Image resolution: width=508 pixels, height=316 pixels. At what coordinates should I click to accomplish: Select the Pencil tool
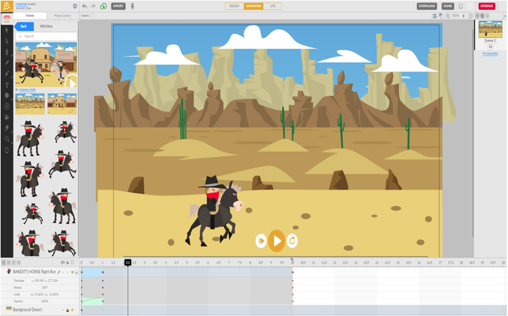coord(7,63)
